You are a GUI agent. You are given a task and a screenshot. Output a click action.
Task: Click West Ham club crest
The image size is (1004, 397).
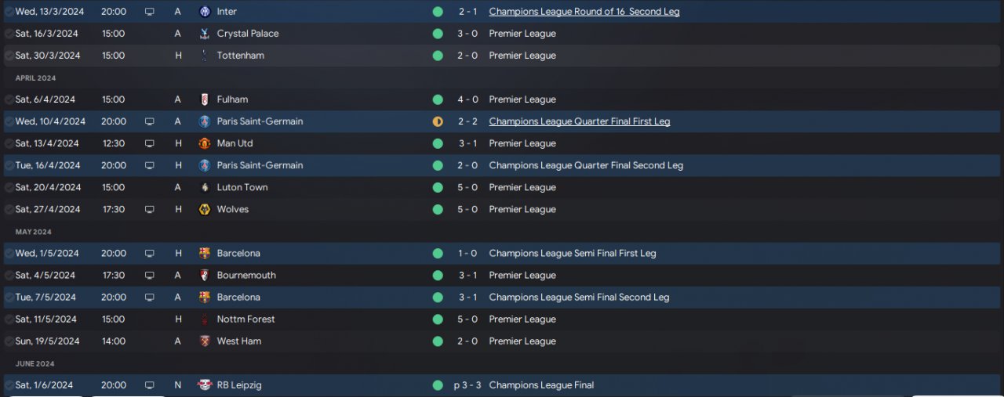pos(205,341)
